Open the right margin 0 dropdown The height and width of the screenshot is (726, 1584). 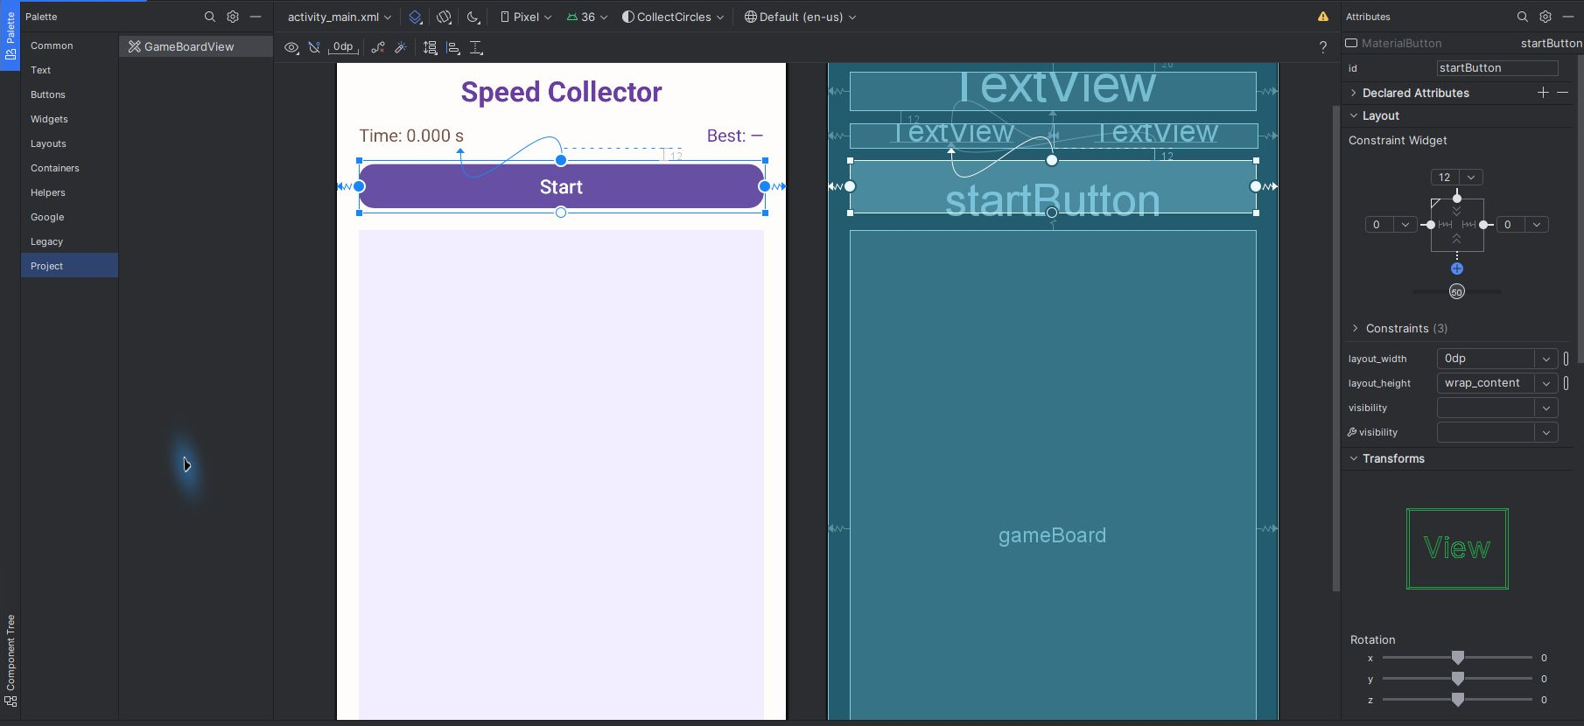click(1537, 225)
